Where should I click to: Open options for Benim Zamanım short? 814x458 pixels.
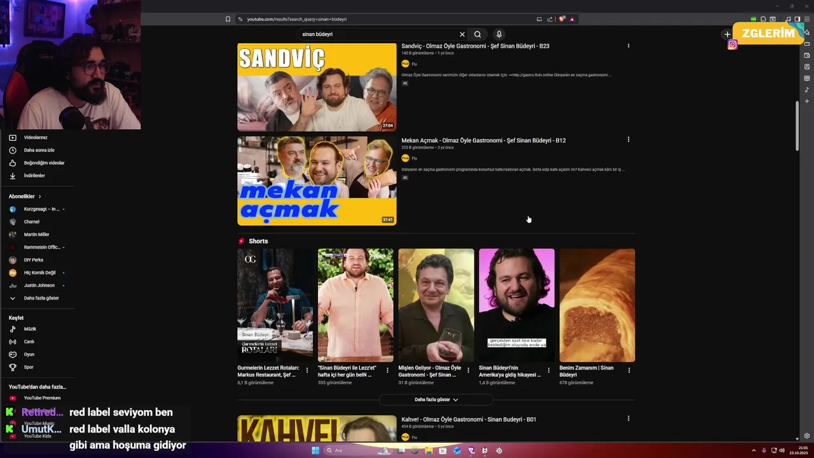pos(629,370)
